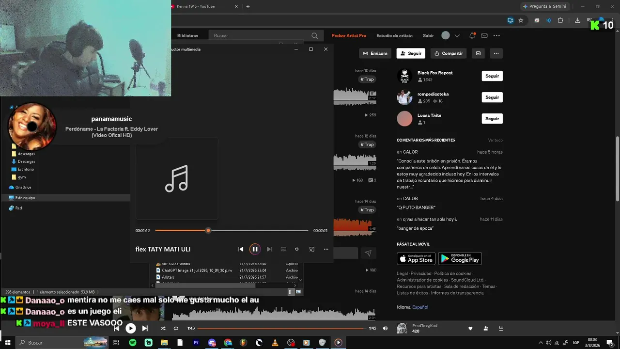Filter by the Trap tag posted hace 10 días

[367, 79]
